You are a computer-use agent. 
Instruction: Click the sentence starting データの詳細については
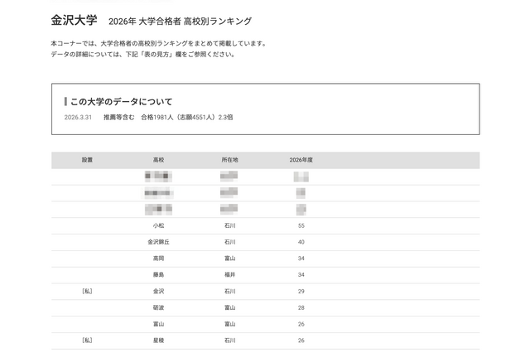tap(143, 54)
